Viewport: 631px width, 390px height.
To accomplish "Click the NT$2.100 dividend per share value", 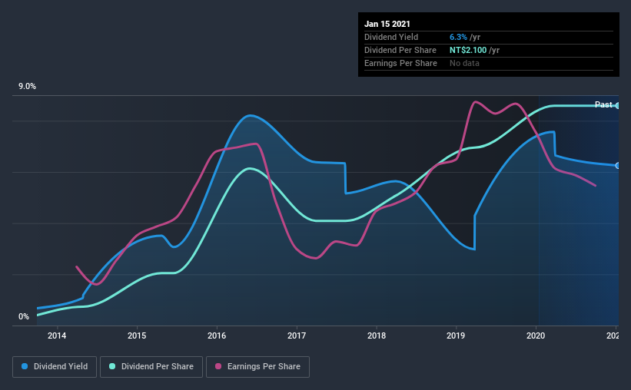I will pos(468,50).
